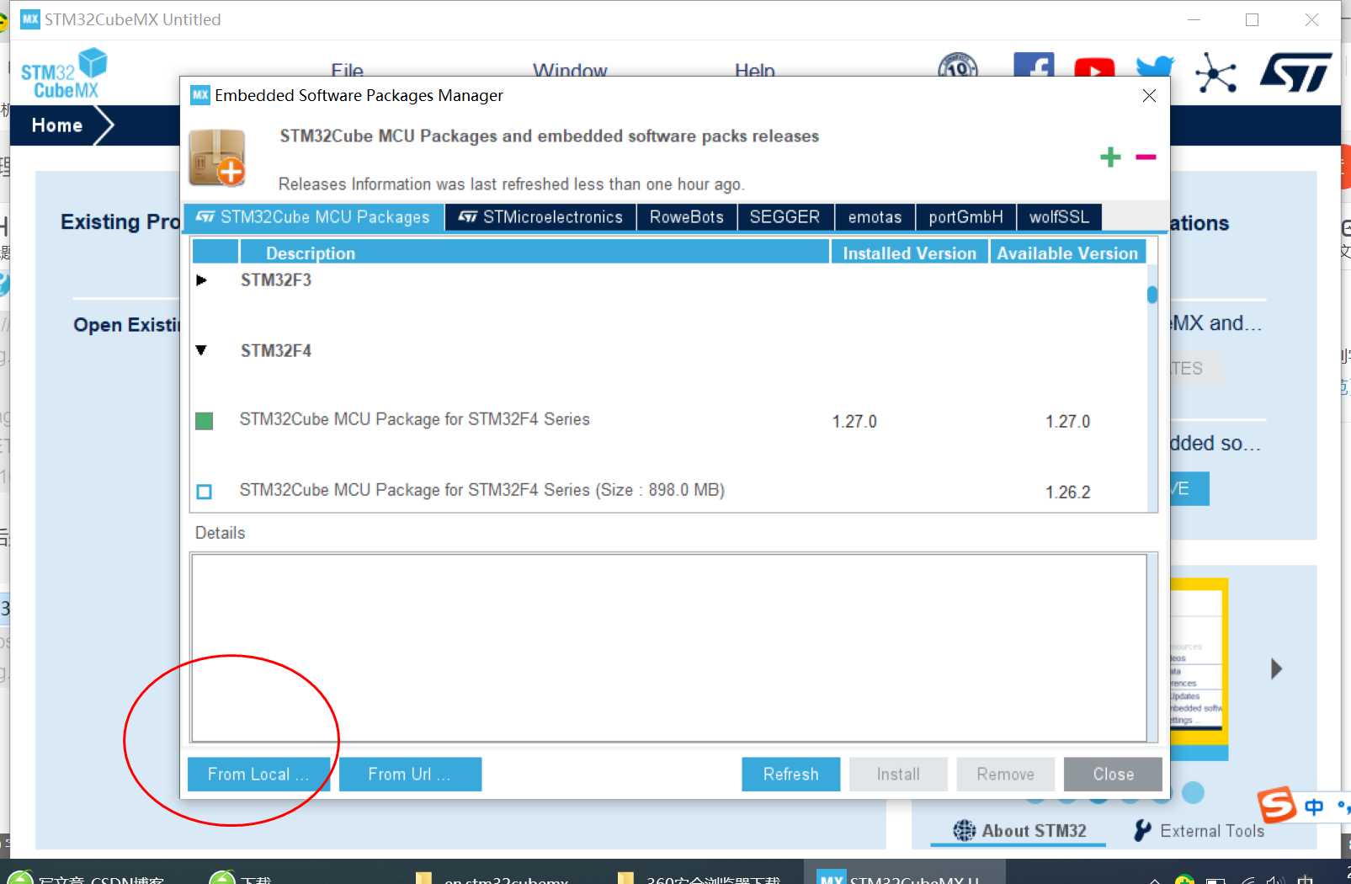Expand the STM32F3 tree node
1351x884 pixels.
pyautogui.click(x=201, y=280)
